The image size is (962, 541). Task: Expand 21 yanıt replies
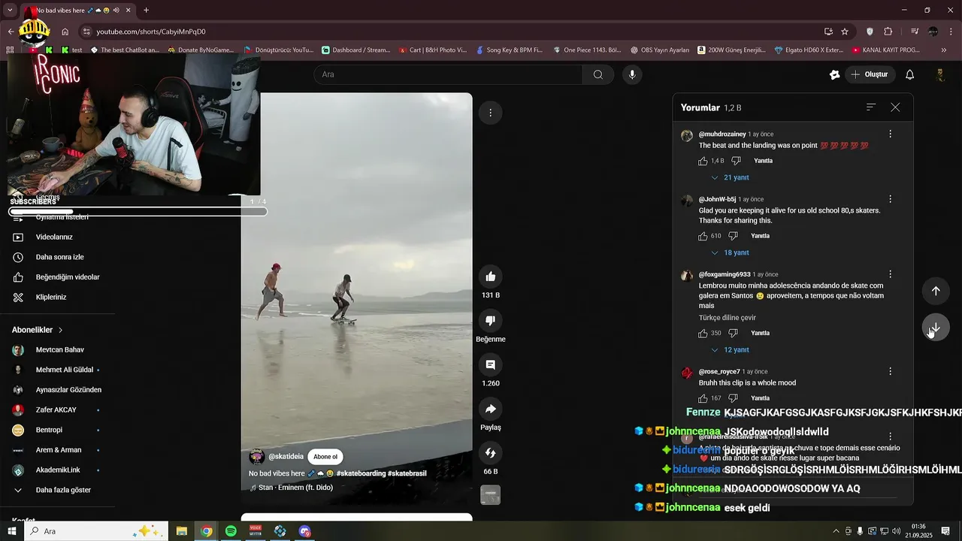pyautogui.click(x=730, y=177)
